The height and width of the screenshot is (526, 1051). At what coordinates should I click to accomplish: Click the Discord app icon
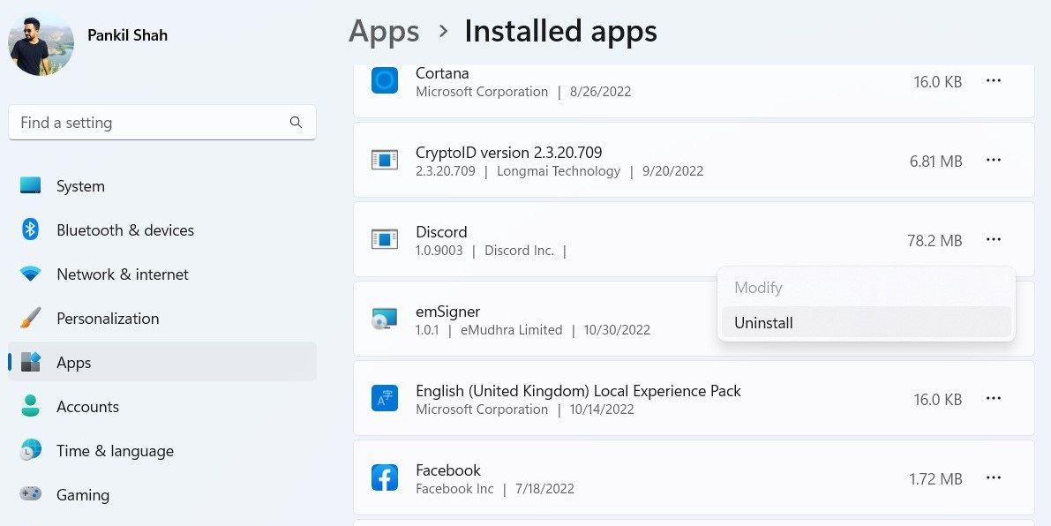[385, 239]
